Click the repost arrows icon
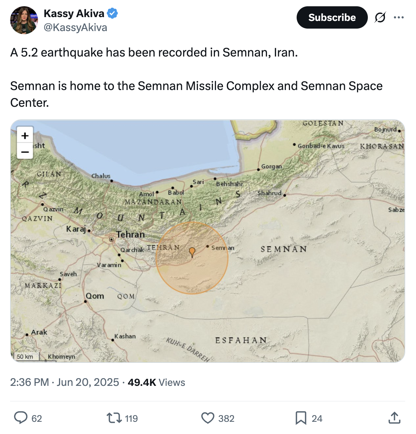The image size is (416, 434). [113, 418]
